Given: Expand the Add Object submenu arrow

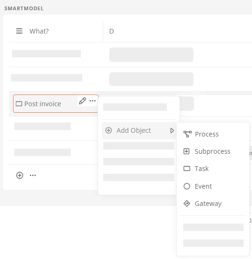Looking at the screenshot, I should 172,130.
